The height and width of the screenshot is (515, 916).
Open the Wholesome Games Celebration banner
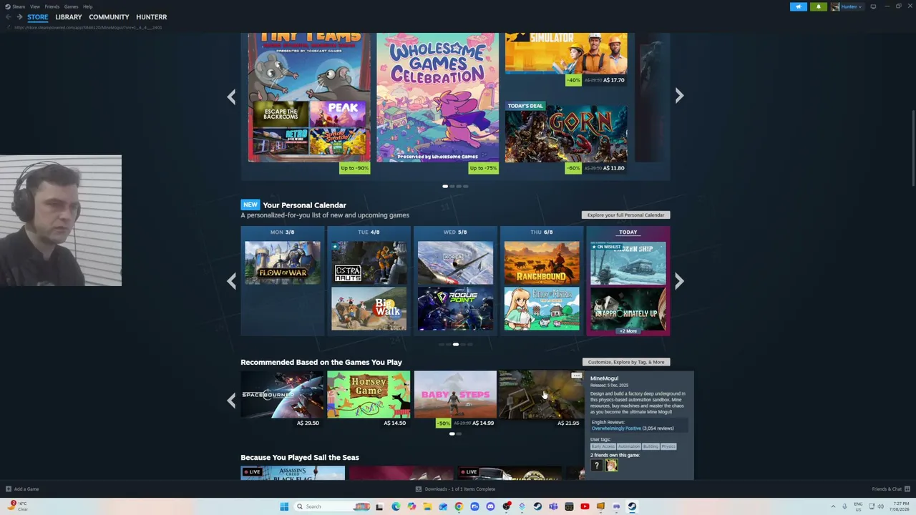click(438, 97)
